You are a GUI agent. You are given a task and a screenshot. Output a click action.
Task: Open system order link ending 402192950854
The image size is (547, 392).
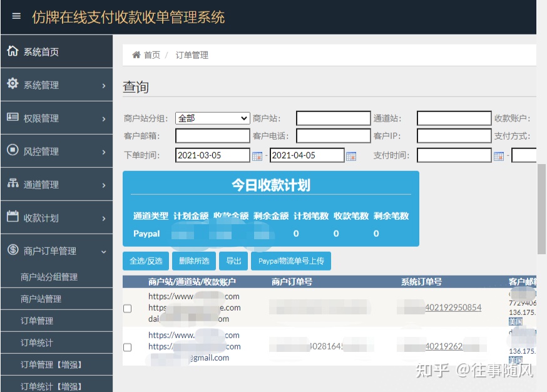(x=453, y=307)
